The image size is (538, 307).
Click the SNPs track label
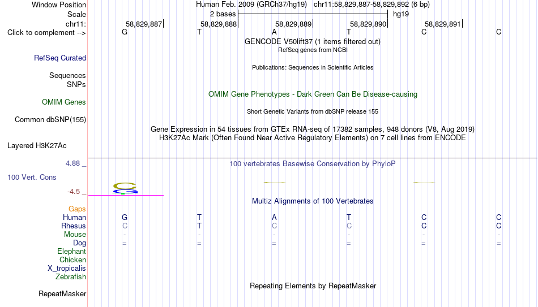76,84
